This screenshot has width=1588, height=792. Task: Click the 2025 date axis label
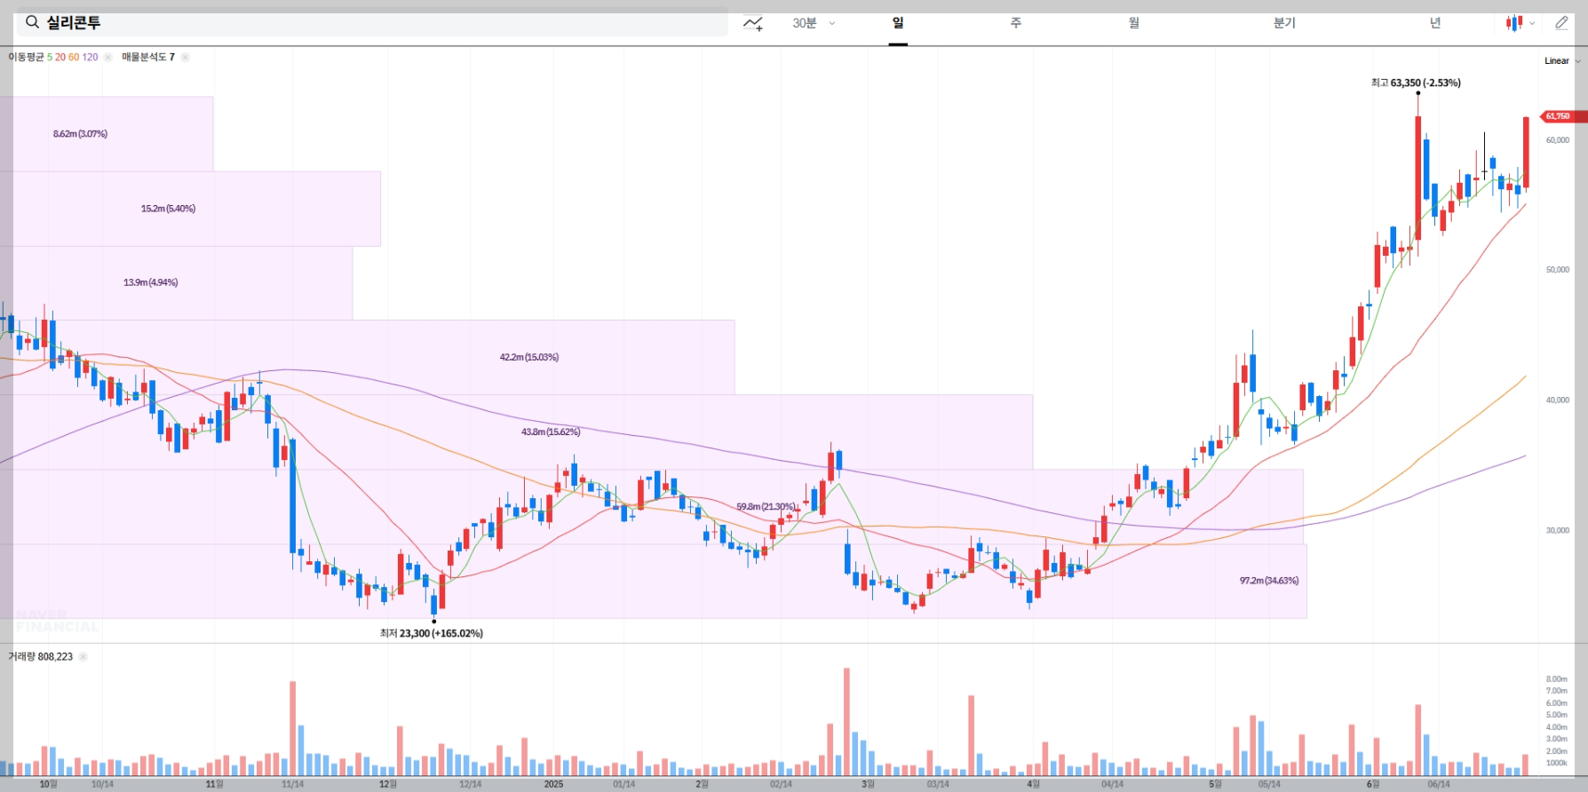[553, 784]
